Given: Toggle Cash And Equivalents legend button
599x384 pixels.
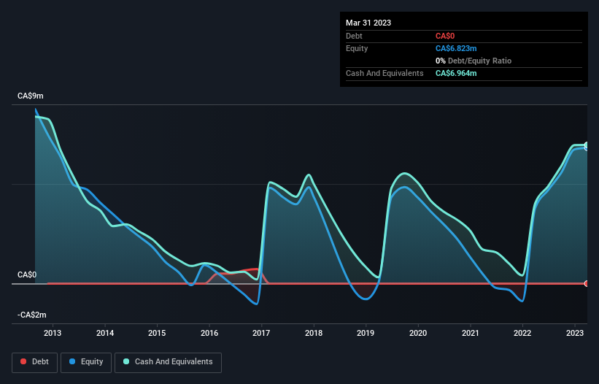Looking at the screenshot, I should pos(168,362).
